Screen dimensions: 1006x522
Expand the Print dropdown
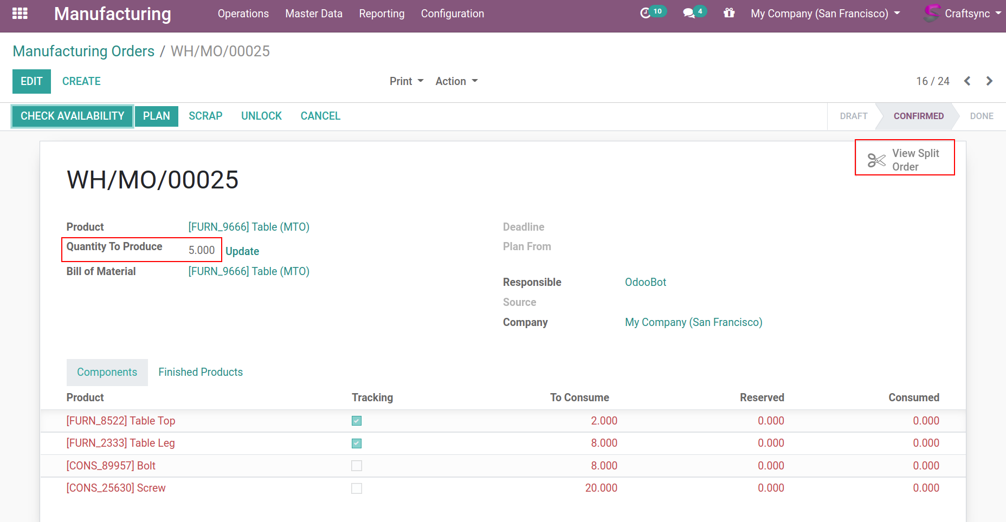click(x=406, y=81)
